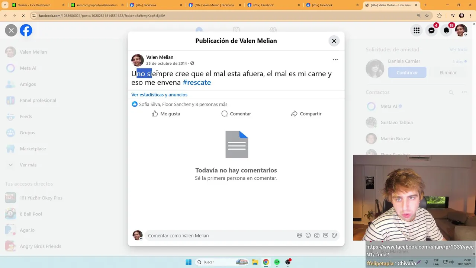Click the #rescate hashtag
Screen dimensions: 476x268
pyautogui.click(x=197, y=83)
